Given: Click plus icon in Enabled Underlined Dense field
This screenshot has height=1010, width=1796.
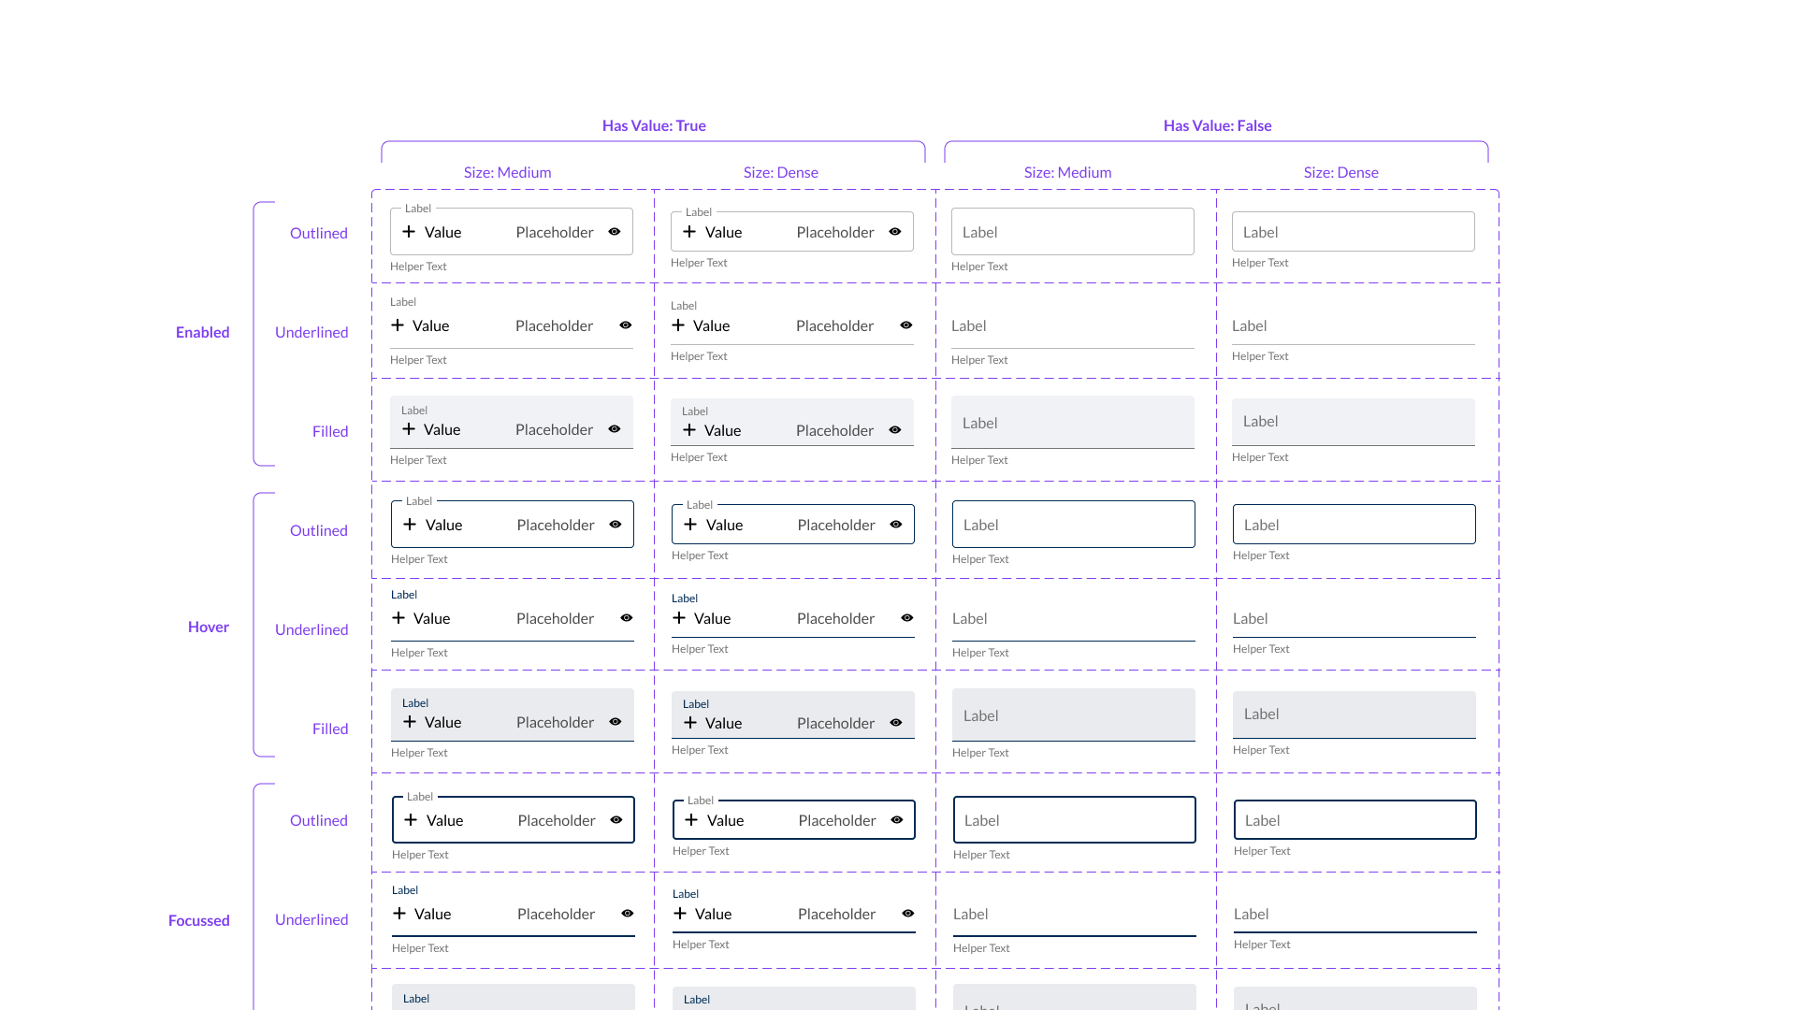Looking at the screenshot, I should tap(678, 325).
